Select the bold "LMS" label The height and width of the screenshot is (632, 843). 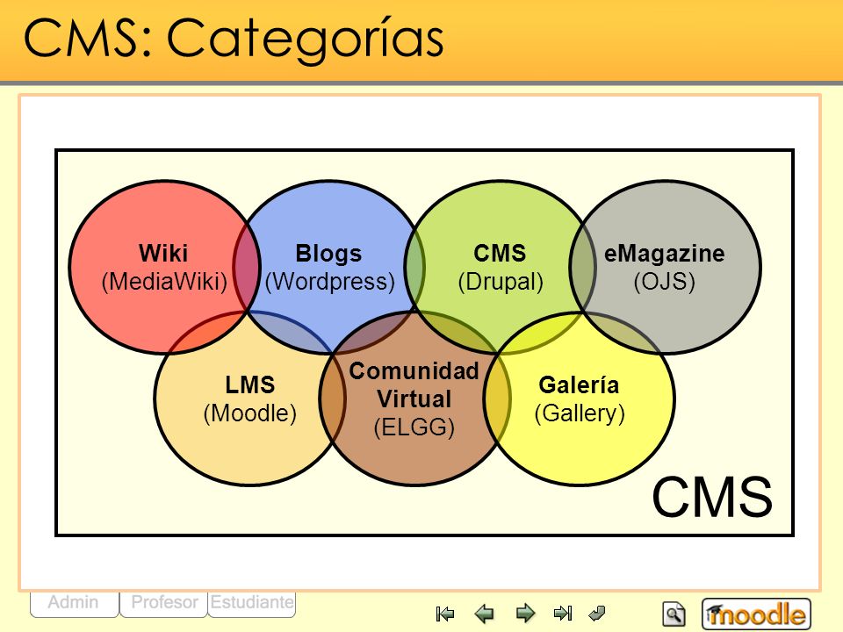click(x=250, y=384)
